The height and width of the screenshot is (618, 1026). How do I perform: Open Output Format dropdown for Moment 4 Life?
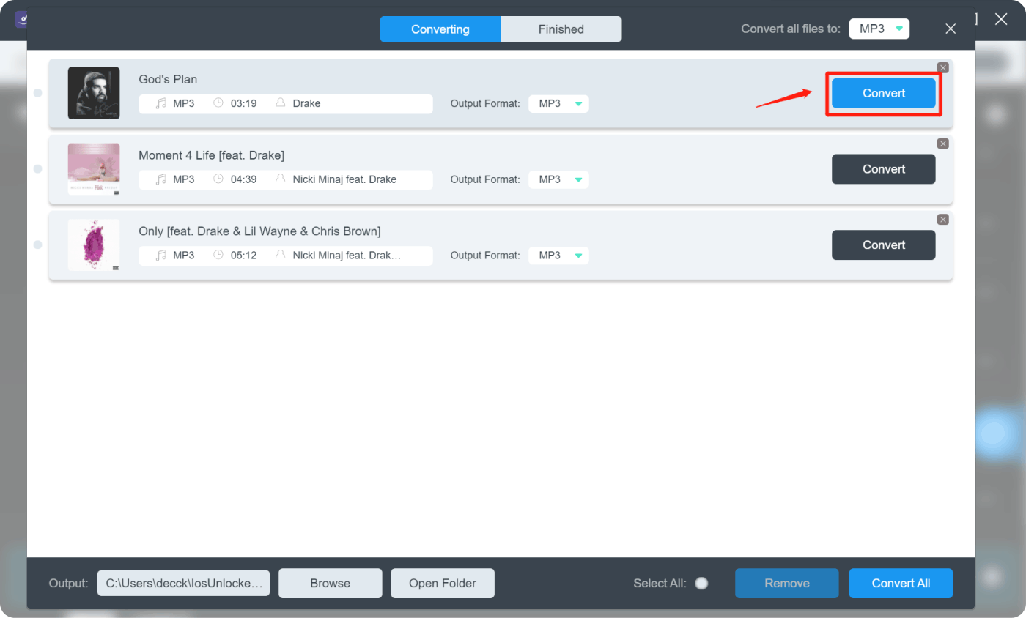coord(558,179)
